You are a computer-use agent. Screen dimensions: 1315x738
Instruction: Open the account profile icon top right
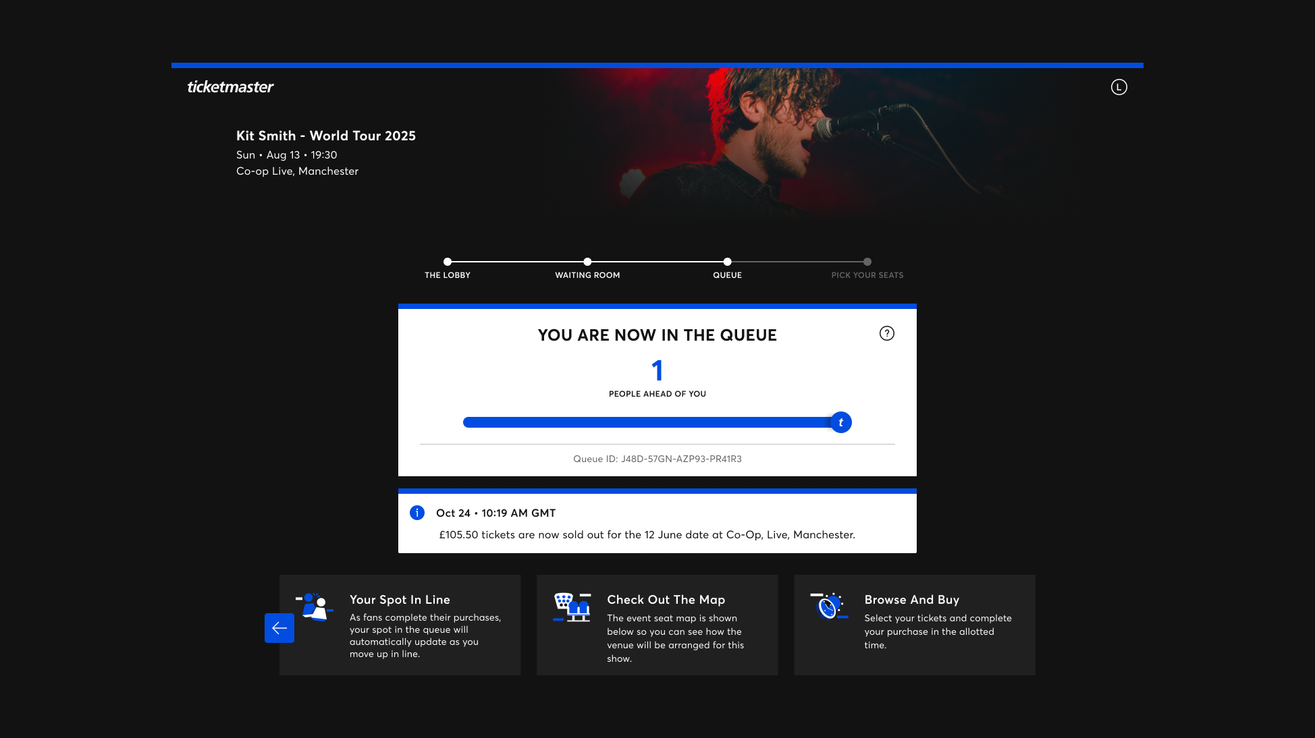pyautogui.click(x=1119, y=86)
